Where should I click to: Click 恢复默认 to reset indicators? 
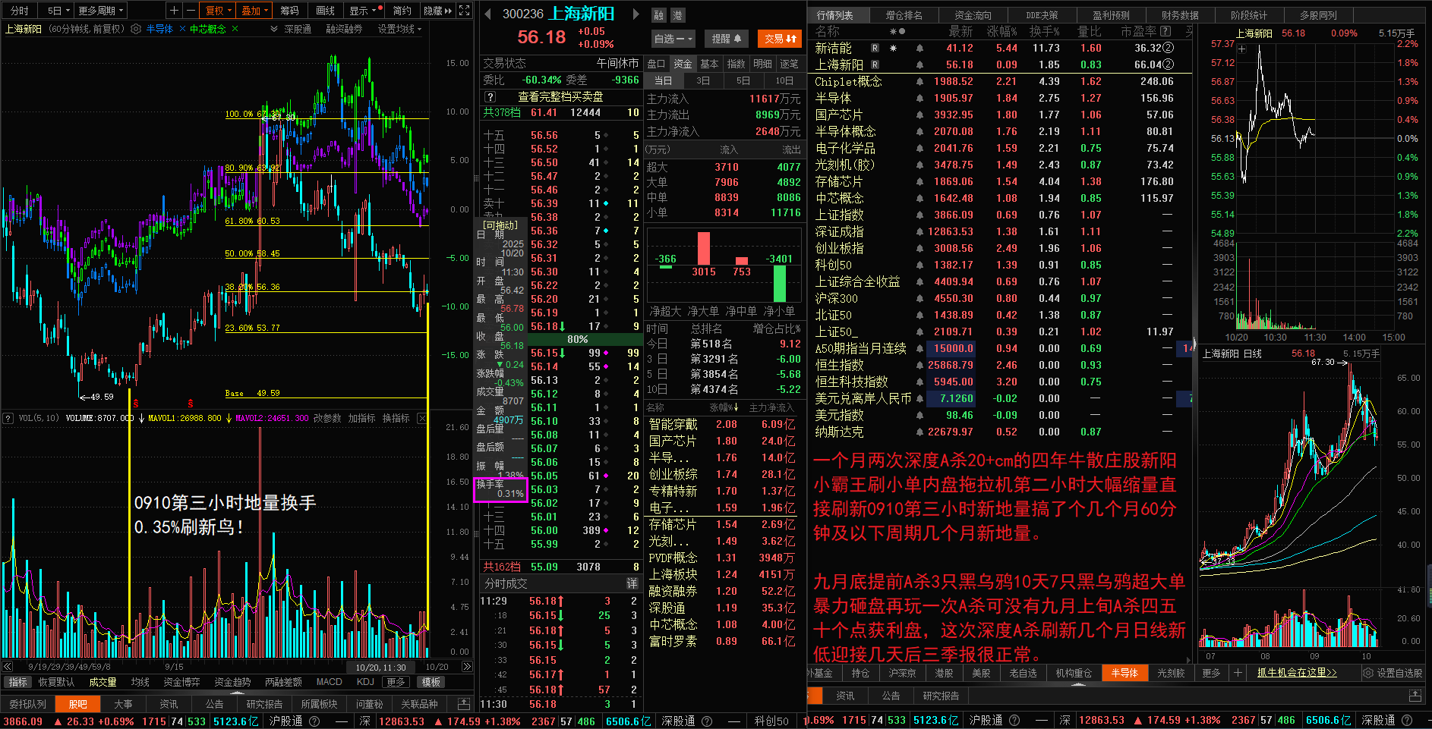[x=57, y=682]
